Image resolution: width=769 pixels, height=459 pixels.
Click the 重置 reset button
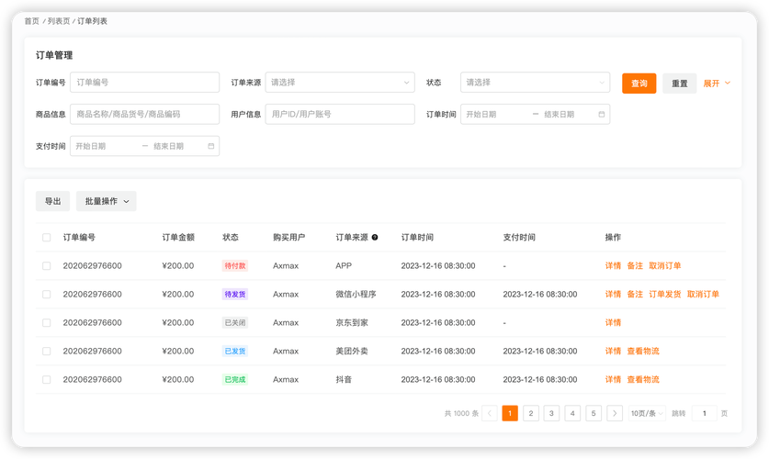point(679,84)
